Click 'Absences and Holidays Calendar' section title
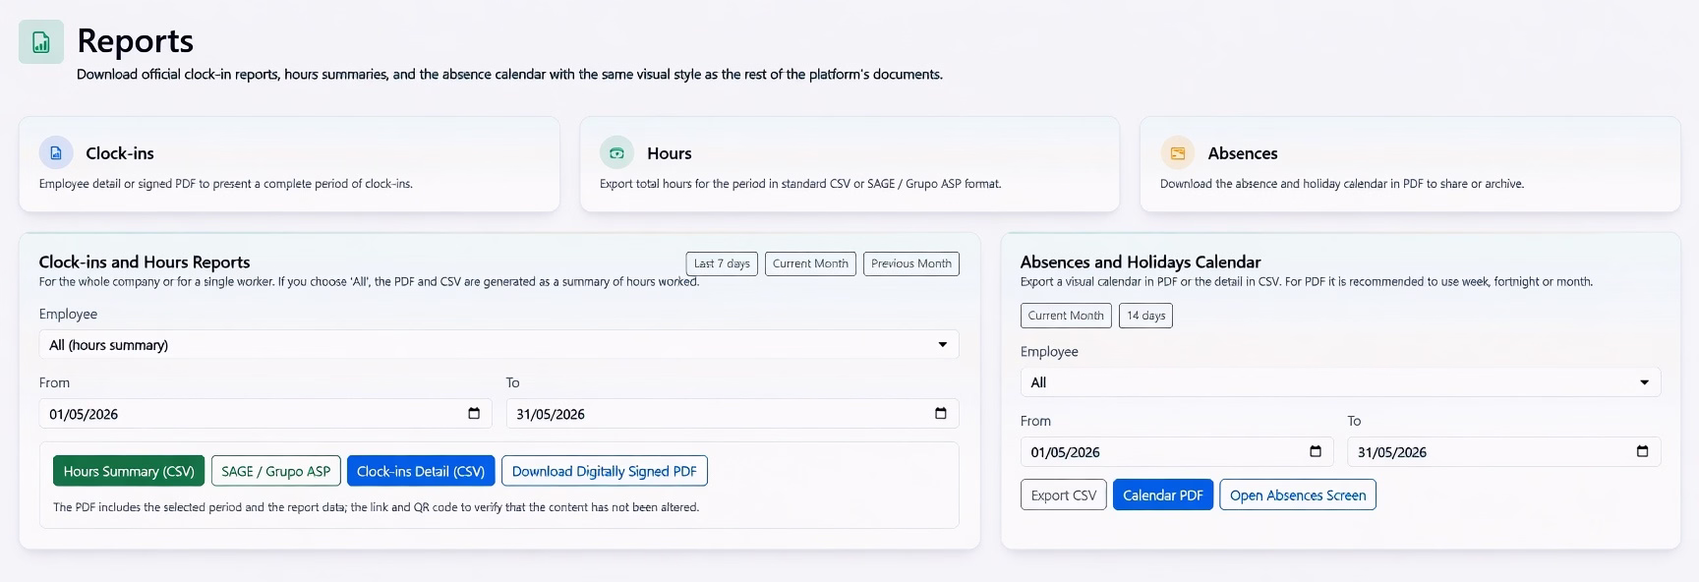Screen dimensions: 1699x582 click(1141, 262)
